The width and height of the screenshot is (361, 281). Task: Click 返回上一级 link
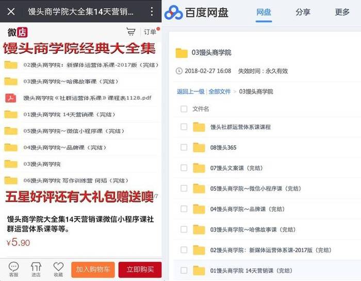tap(191, 92)
